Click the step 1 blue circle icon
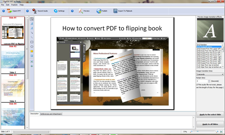Viewport: 225px width, 135px height. click(x=4, y=11)
